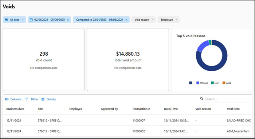Toggle the Void2 legend swatch

[x=224, y=83]
